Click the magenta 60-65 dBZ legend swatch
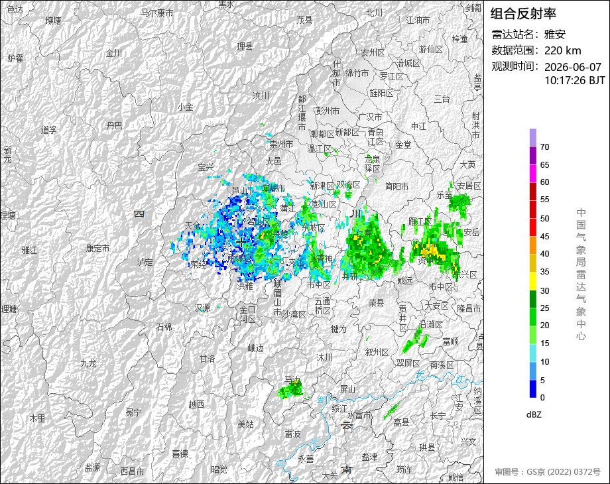This screenshot has height=484, width=610. coord(532,173)
